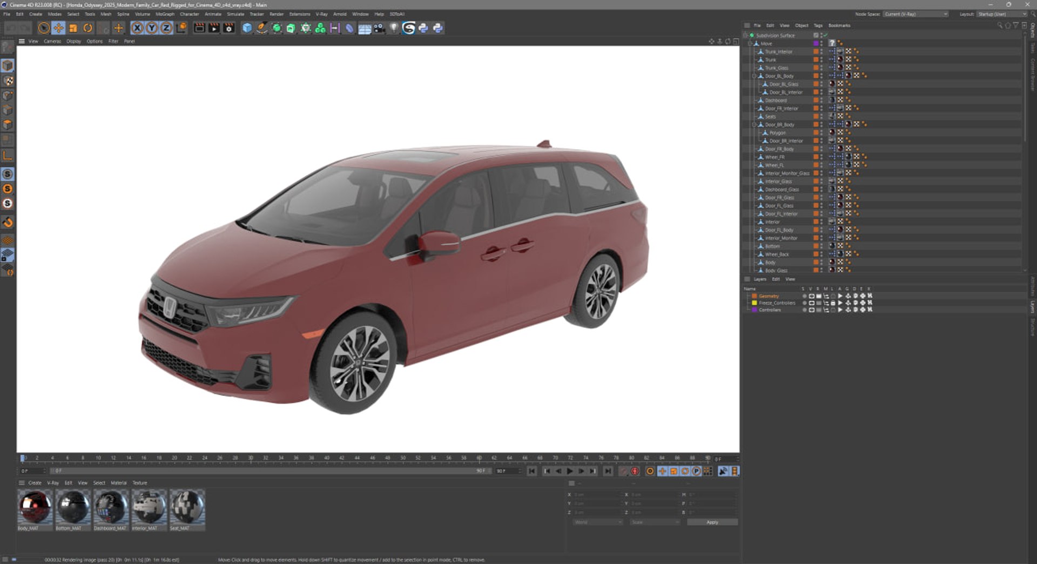Toggle Freeze_Controllers layer viewport visibility
This screenshot has height=564, width=1037.
click(811, 303)
